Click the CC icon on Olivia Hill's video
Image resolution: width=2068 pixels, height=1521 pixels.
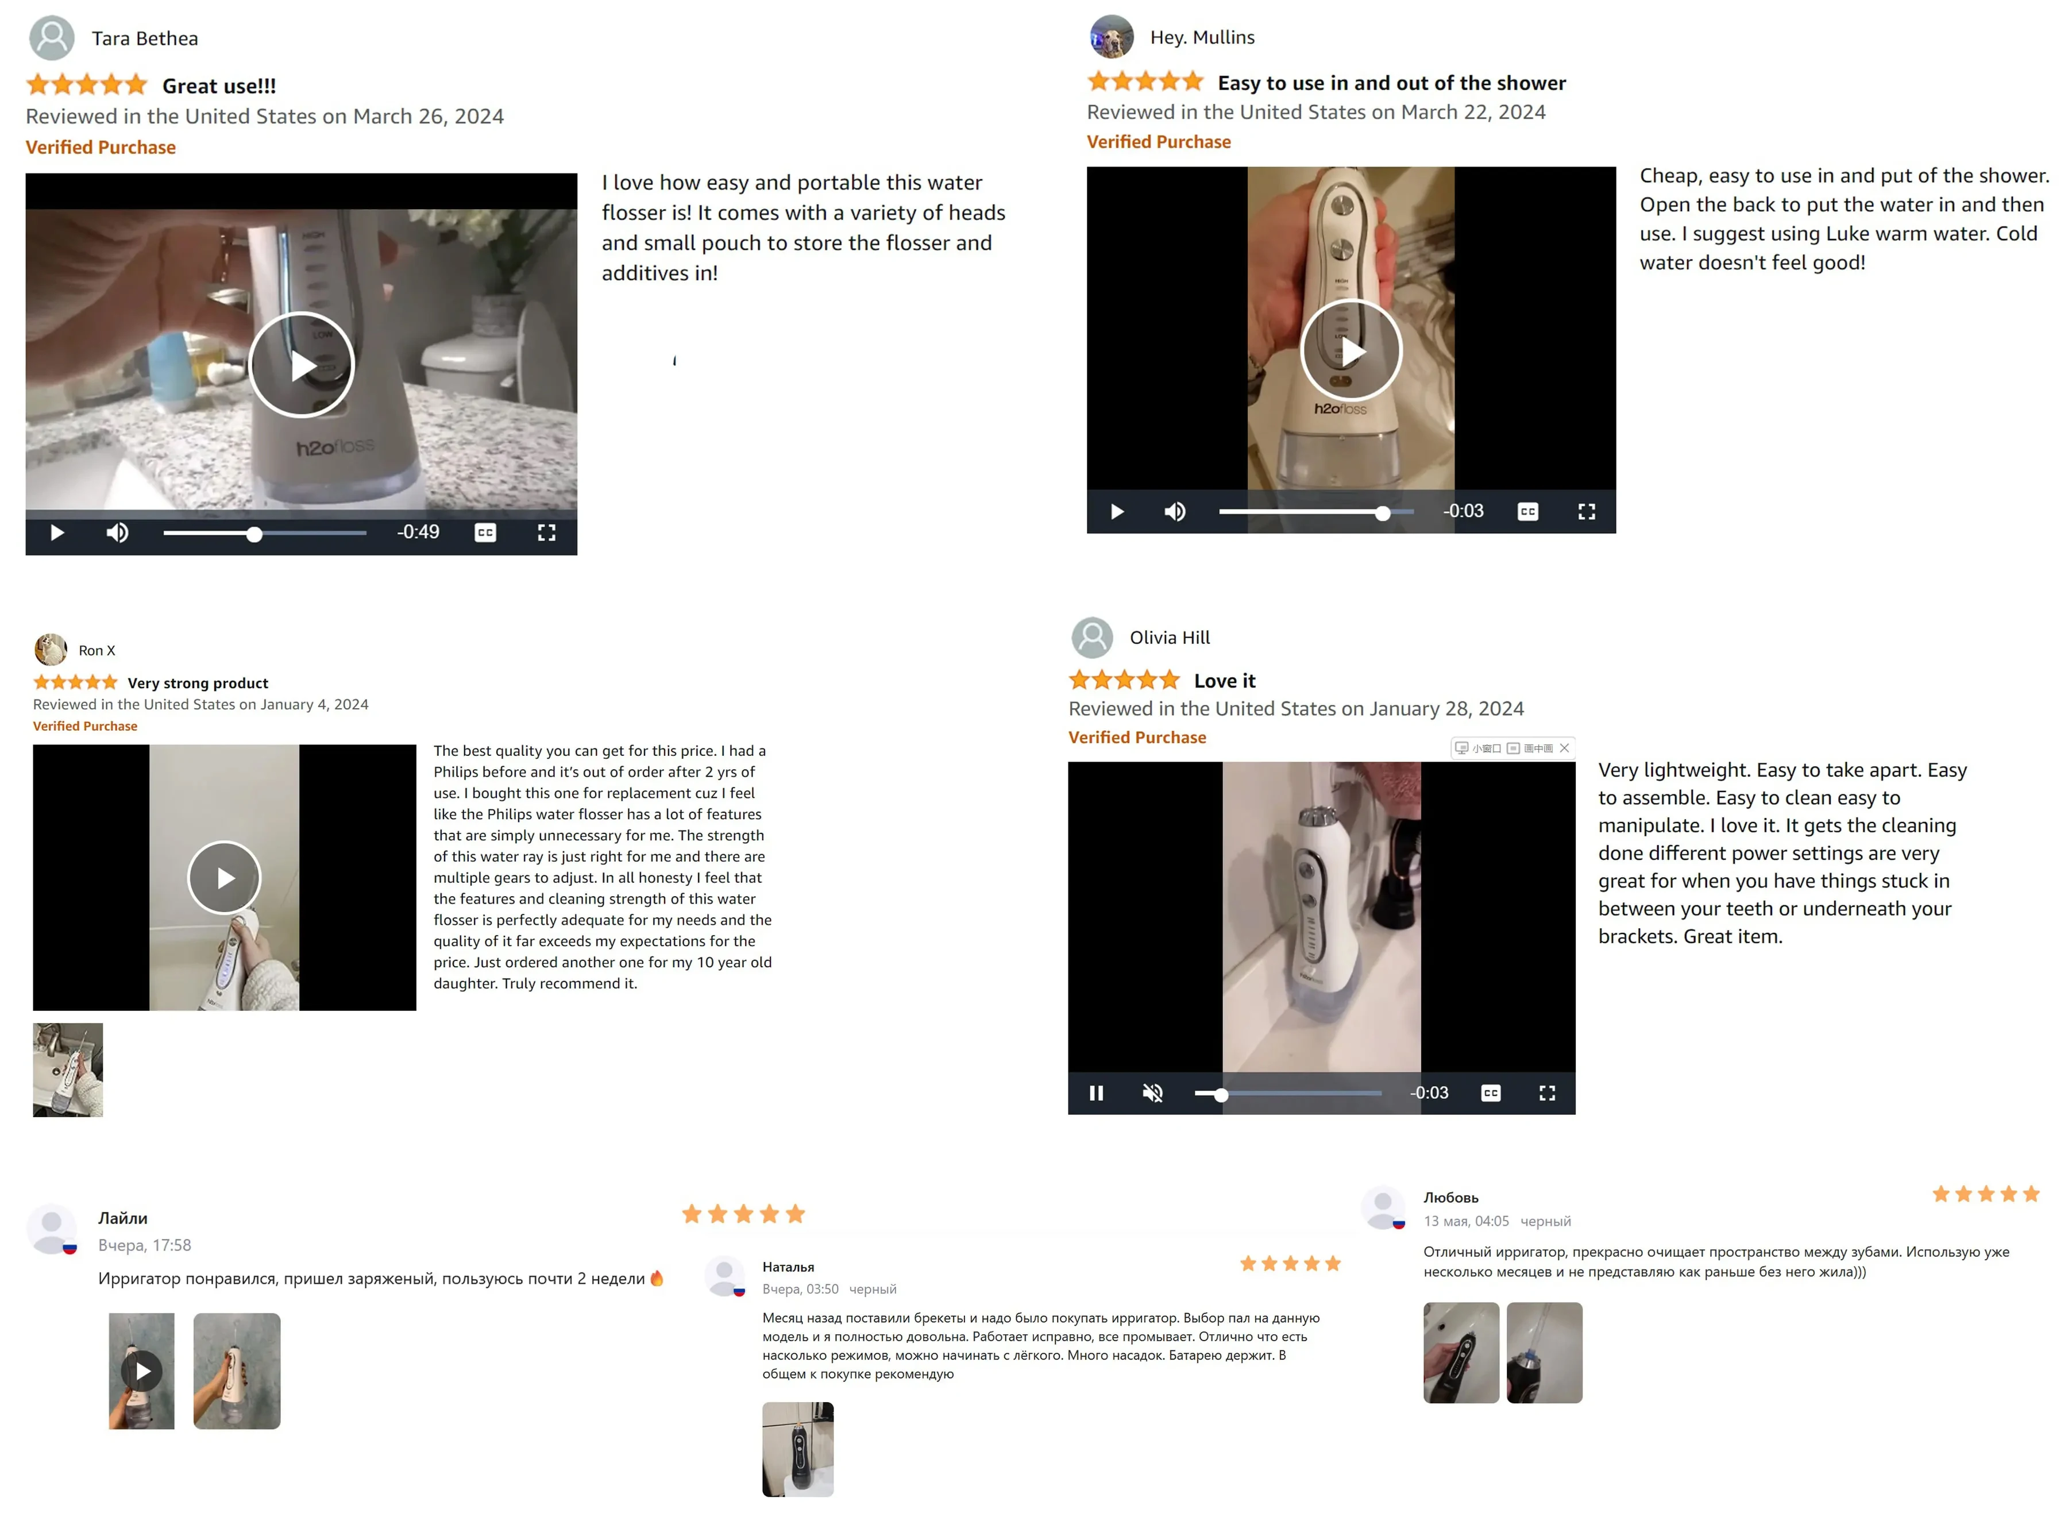(1491, 1093)
